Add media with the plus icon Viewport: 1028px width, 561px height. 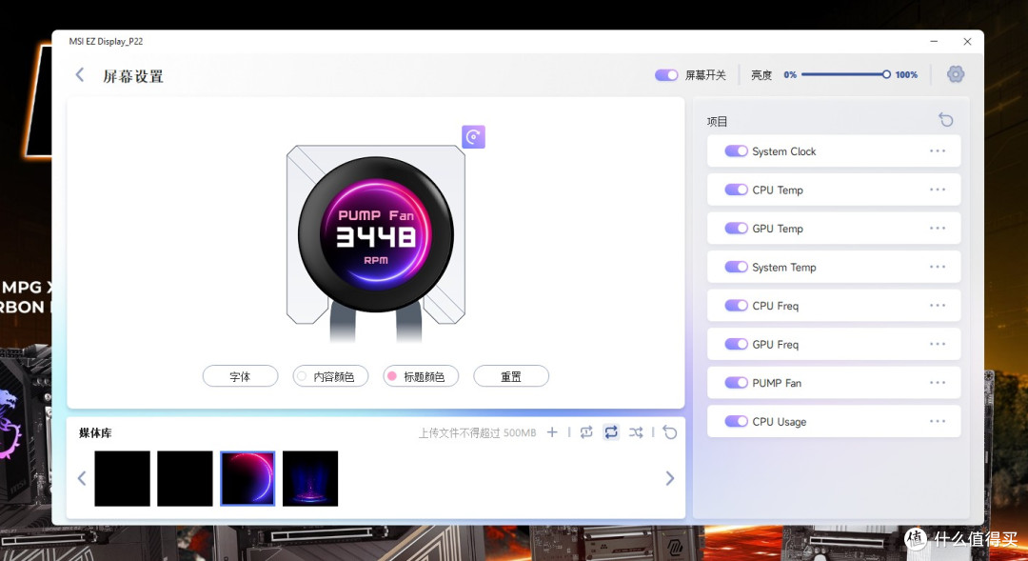pos(552,432)
